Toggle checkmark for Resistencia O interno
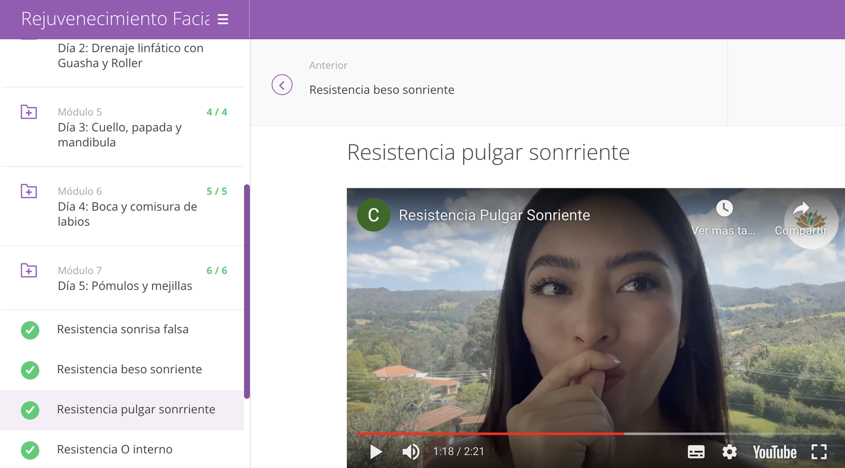This screenshot has width=845, height=468. [x=30, y=450]
